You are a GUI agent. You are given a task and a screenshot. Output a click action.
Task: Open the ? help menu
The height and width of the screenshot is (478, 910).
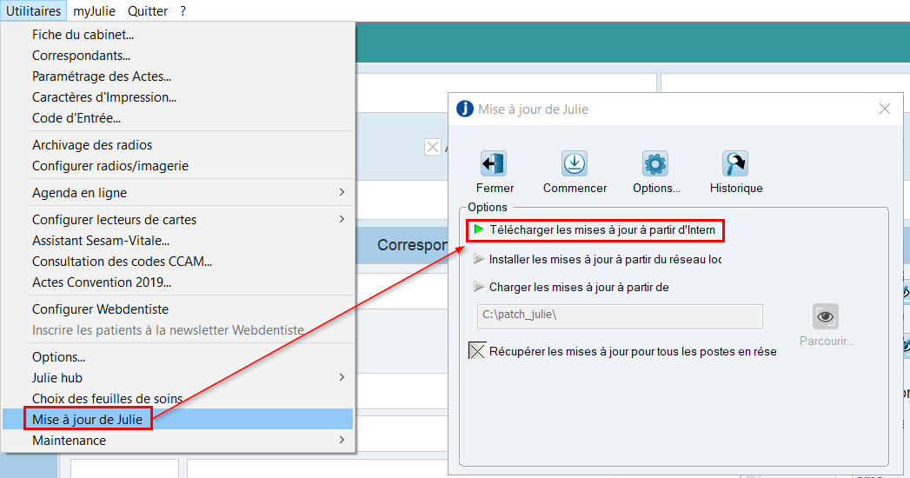(x=183, y=11)
